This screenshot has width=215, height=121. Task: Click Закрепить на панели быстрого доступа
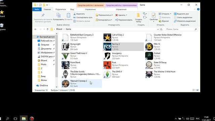[43, 17]
